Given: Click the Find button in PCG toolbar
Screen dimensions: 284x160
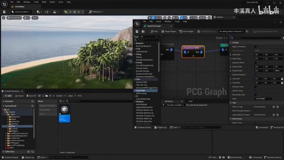Looking at the screenshot, I should (x=154, y=32).
